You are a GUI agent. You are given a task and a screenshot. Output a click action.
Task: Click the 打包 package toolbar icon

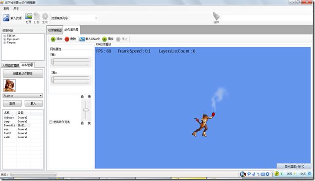[37, 16]
